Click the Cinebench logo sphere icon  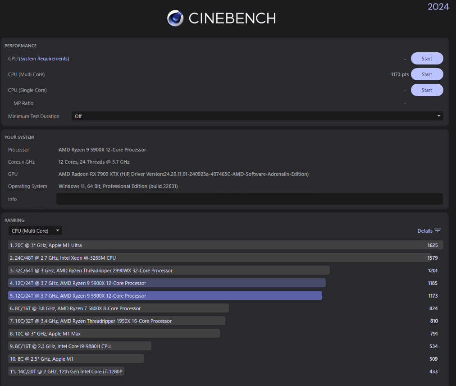click(x=175, y=18)
